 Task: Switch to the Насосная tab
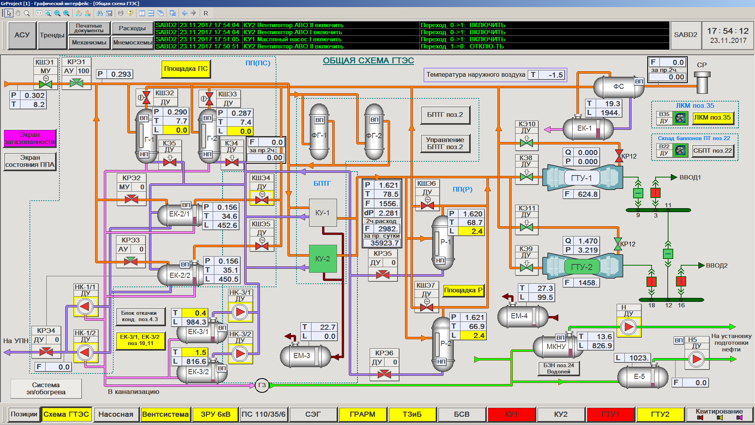tap(116, 414)
